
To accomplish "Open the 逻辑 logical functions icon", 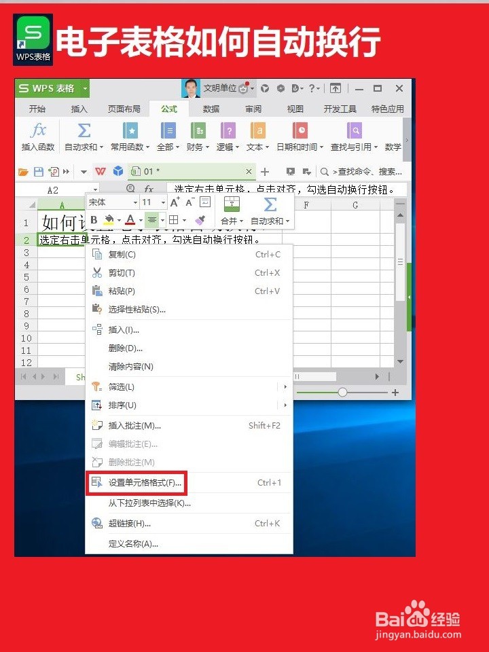I will point(228,130).
